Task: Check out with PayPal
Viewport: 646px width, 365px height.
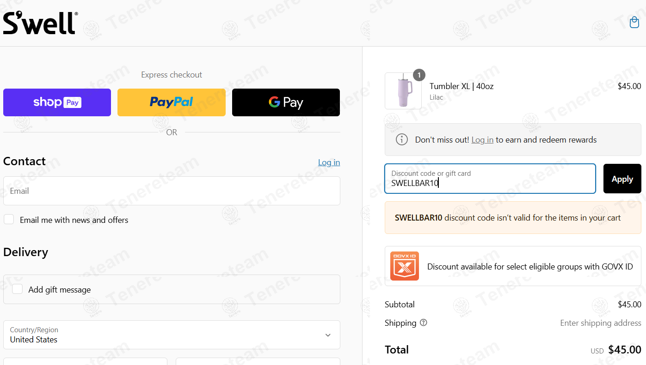Action: (172, 102)
